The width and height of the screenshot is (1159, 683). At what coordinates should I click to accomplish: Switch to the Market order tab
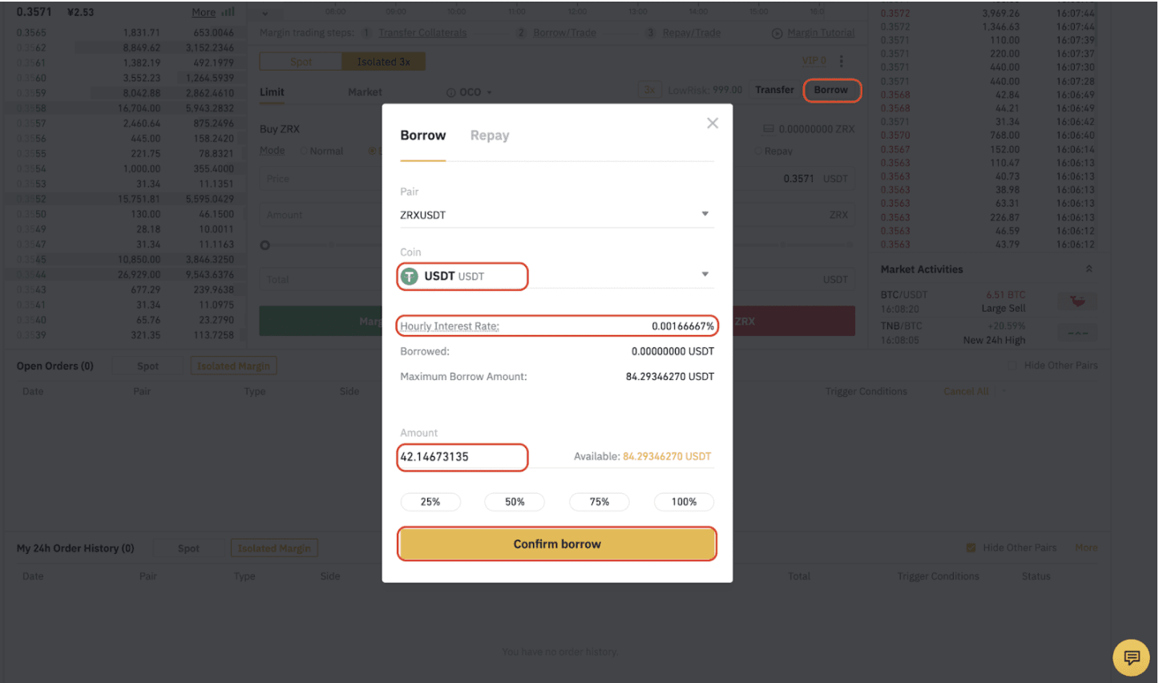[365, 92]
